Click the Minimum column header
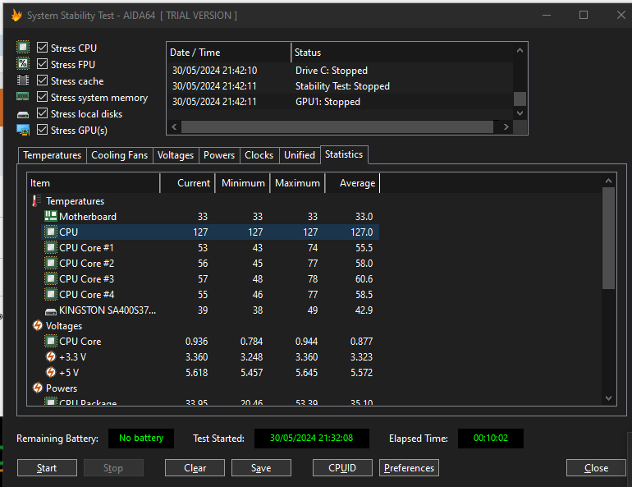Image resolution: width=632 pixels, height=487 pixels. click(x=243, y=183)
